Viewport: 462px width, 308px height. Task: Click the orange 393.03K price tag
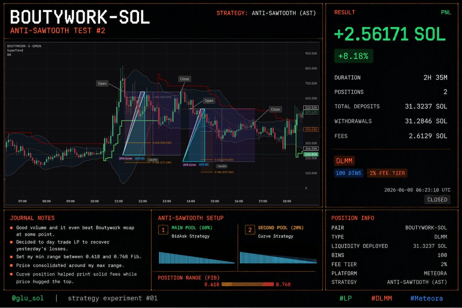pos(311,130)
